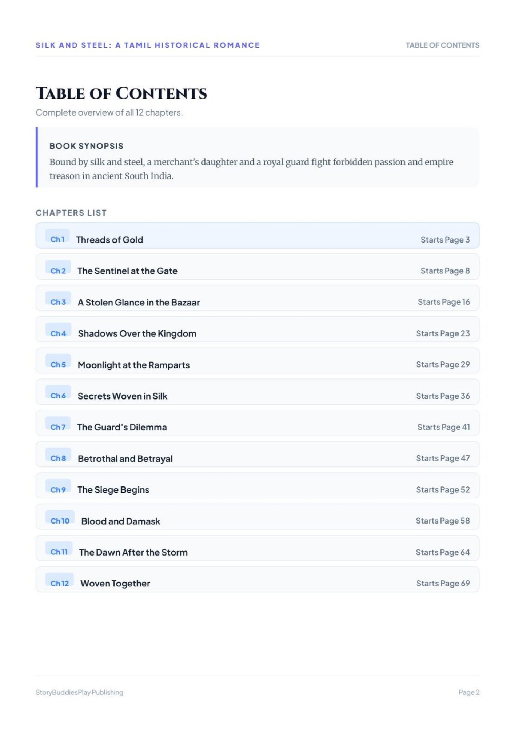
Task: Click StoryBuddiesPlay Publishing footer text
Action: pos(79,692)
